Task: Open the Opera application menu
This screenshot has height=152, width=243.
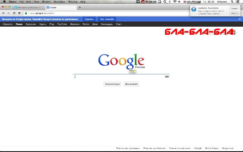Action: pos(13,2)
